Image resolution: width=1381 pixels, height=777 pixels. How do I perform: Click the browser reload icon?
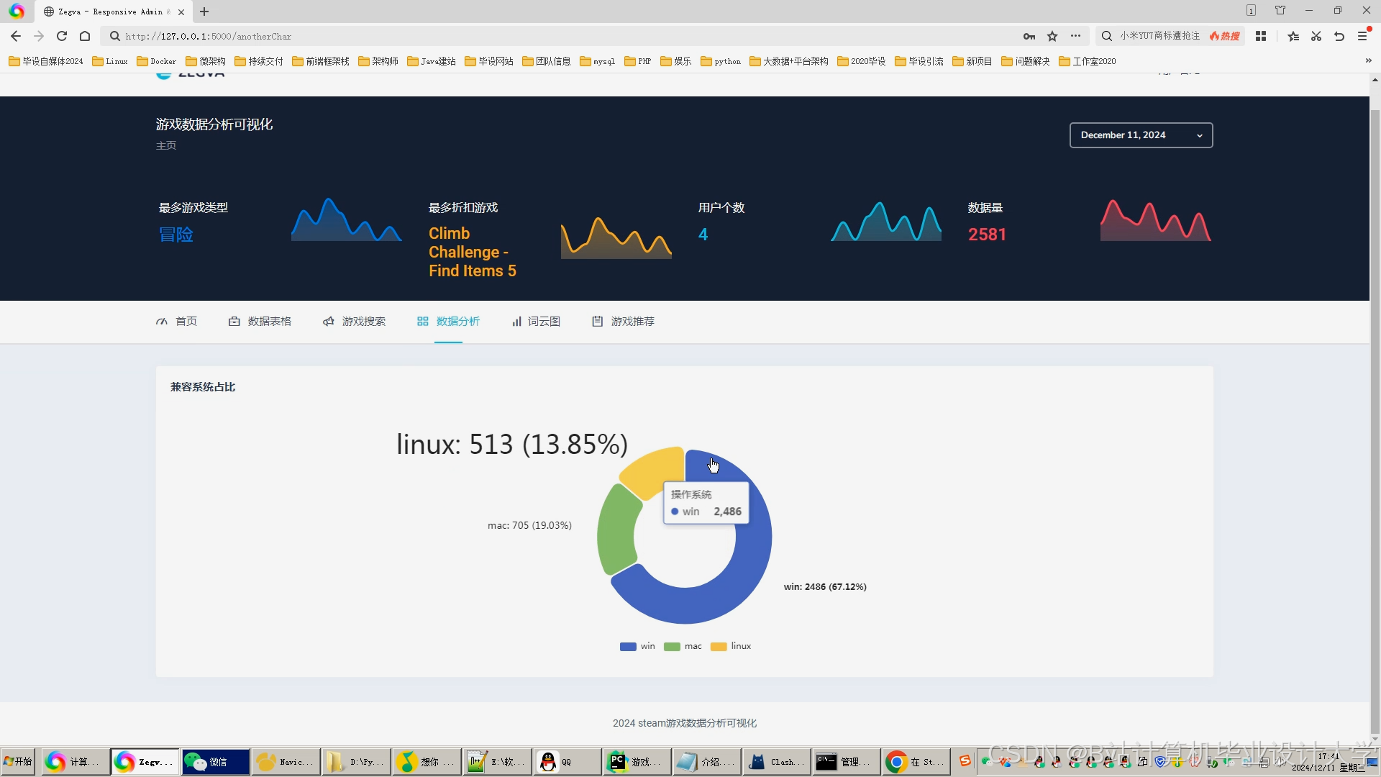[62, 36]
